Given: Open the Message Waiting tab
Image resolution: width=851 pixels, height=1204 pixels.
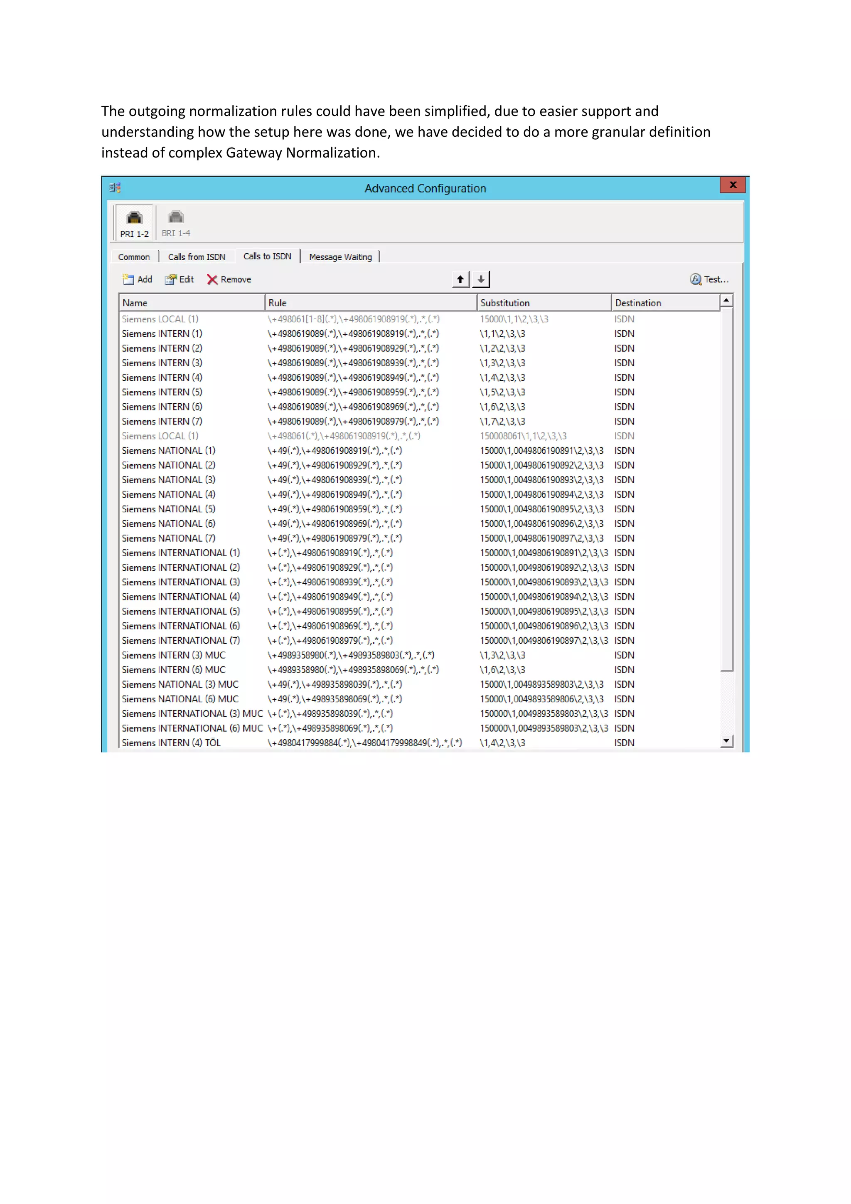Looking at the screenshot, I should pyautogui.click(x=340, y=257).
